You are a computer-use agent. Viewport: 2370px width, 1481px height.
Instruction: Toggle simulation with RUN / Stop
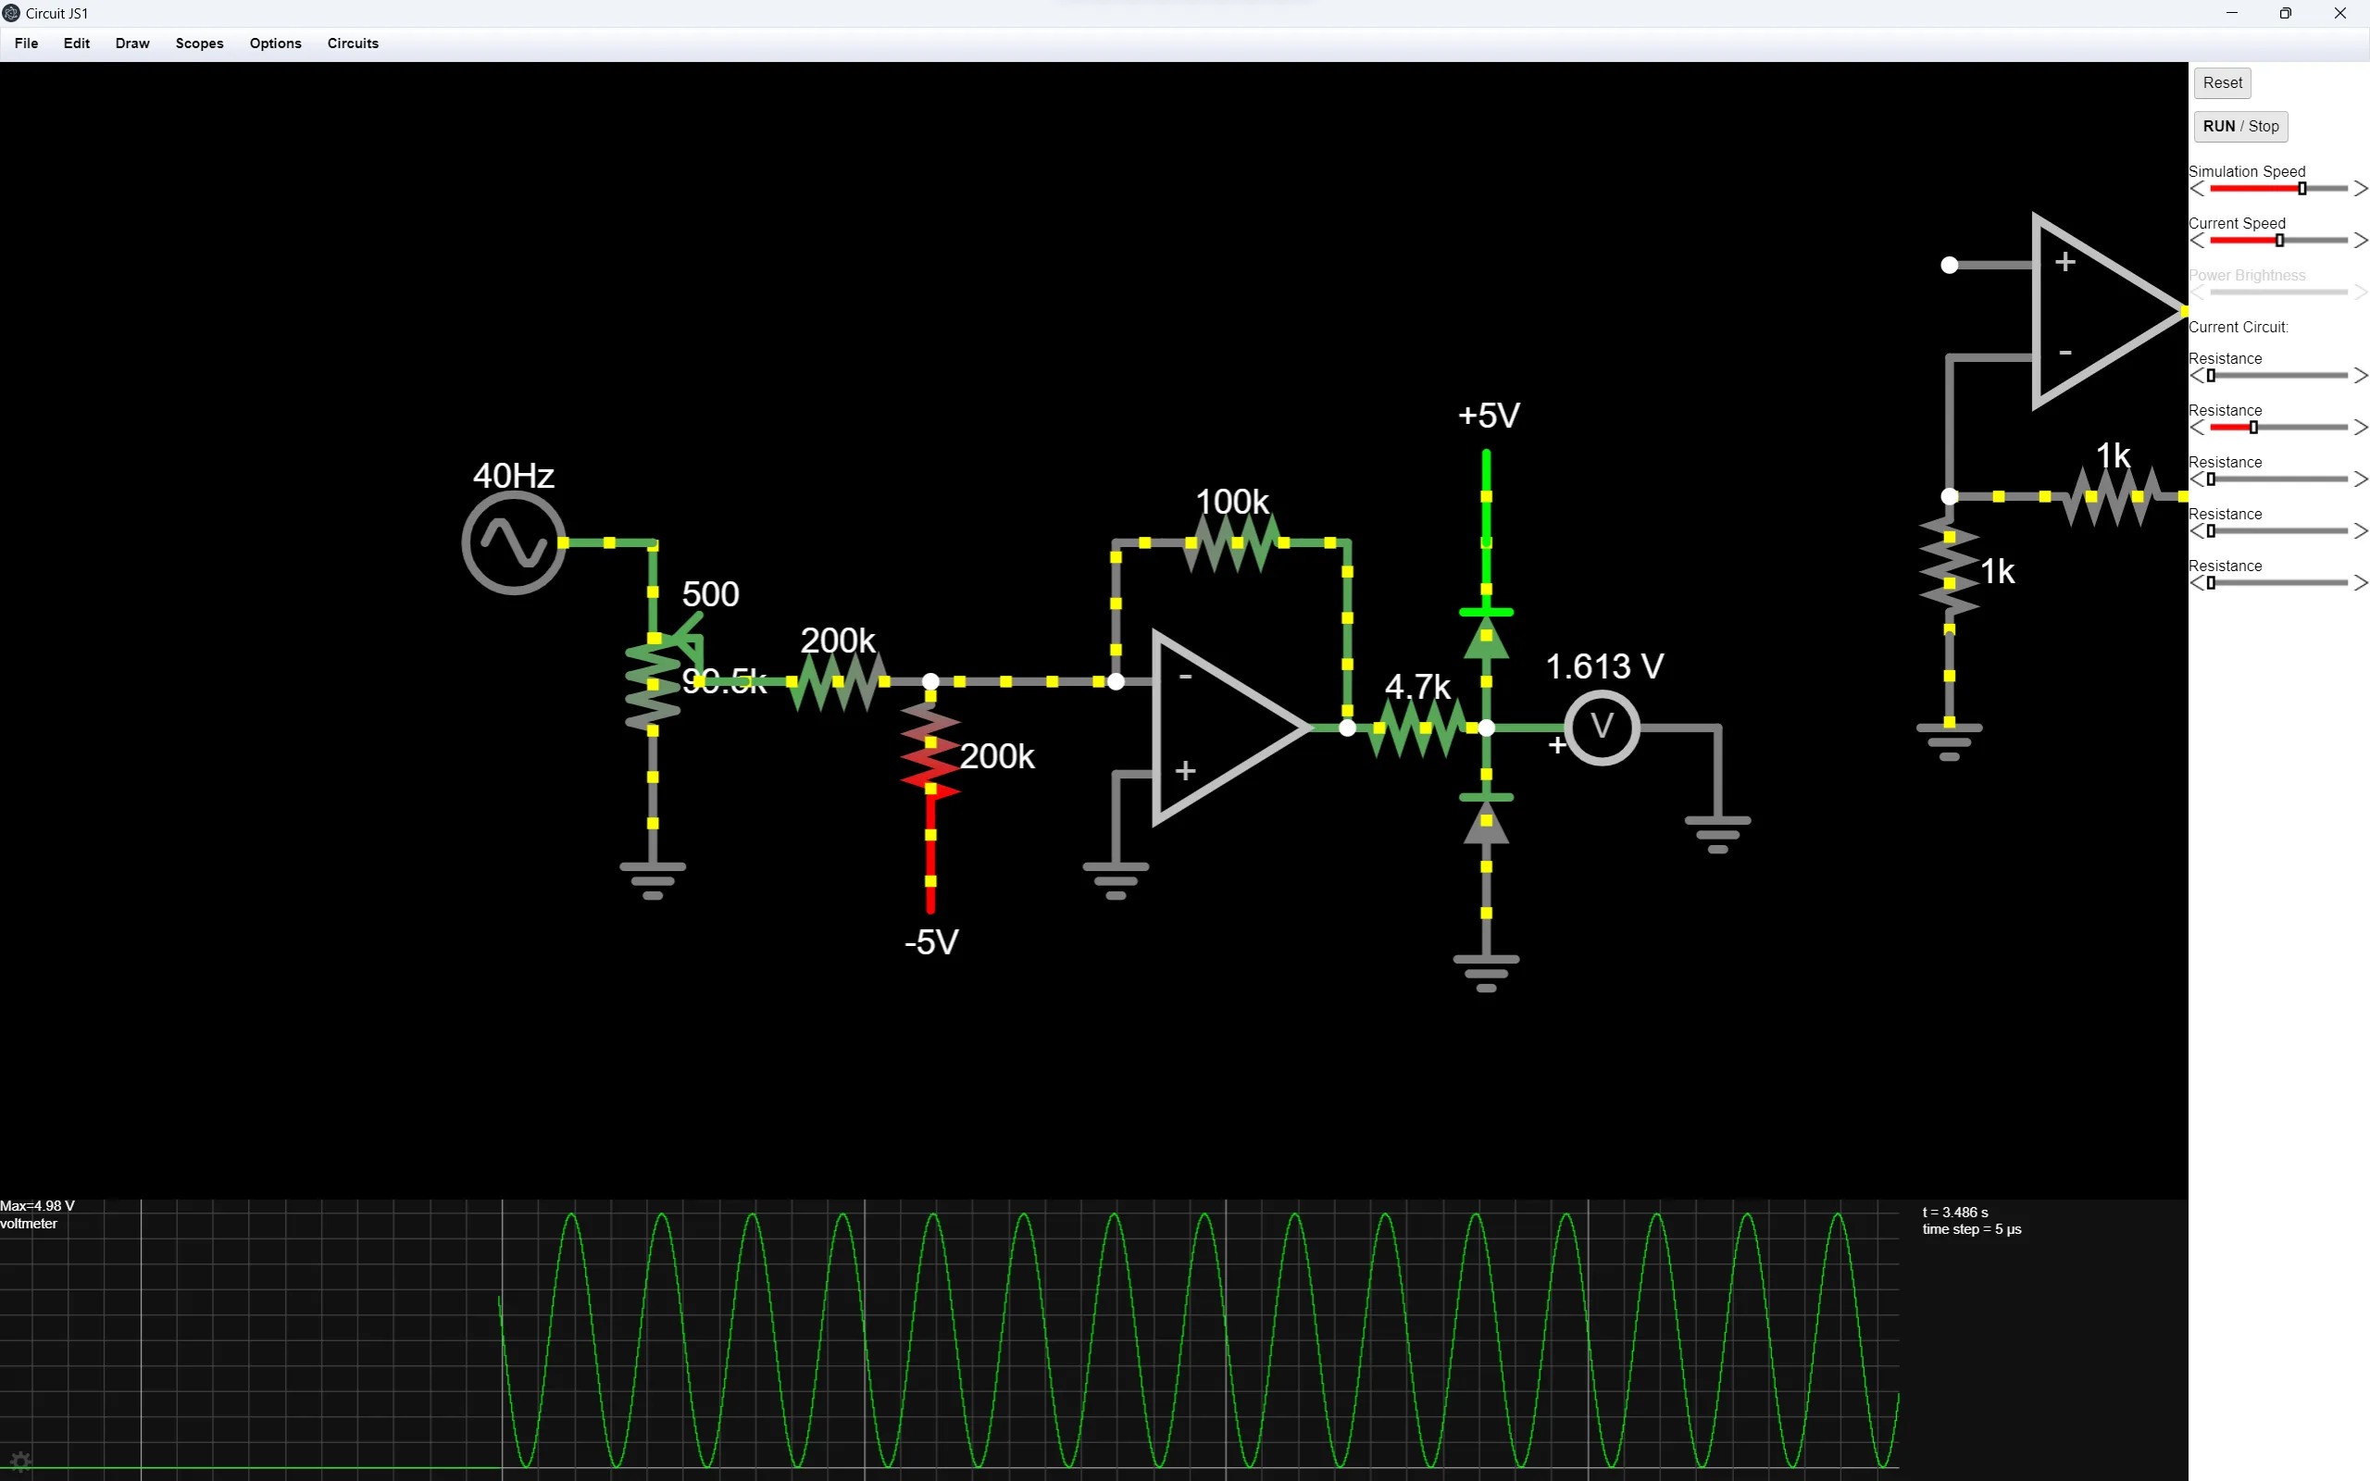[x=2240, y=127]
